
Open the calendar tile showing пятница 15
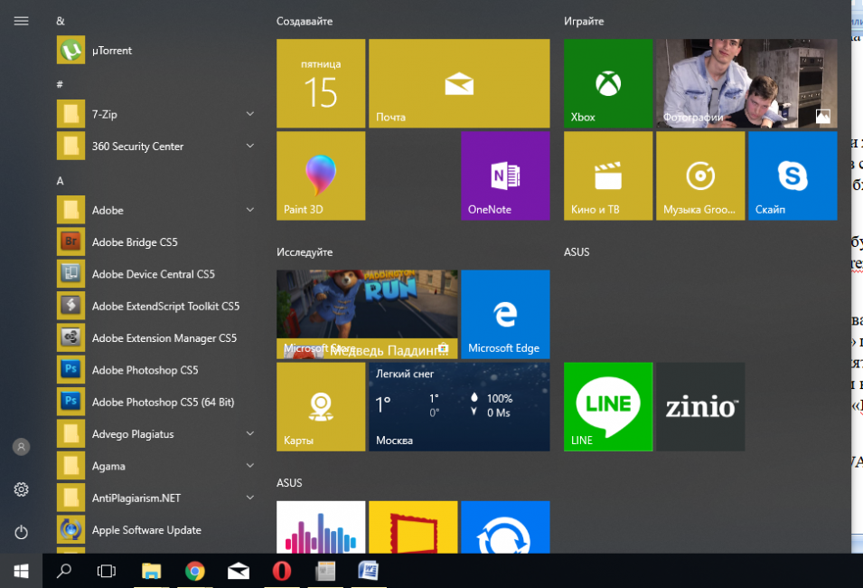click(x=321, y=83)
